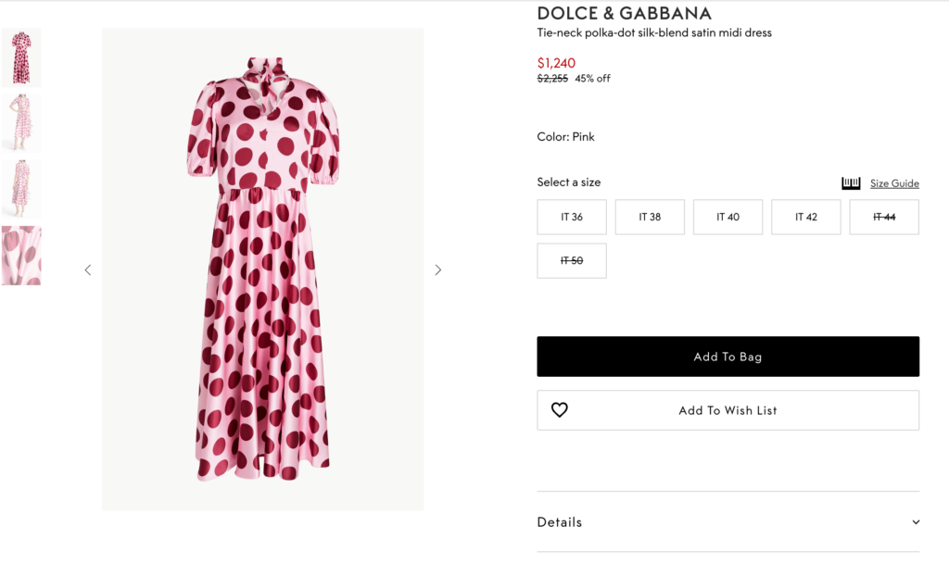Advance to next product image via right arrow
Screen dimensions: 949x564
[x=437, y=269]
